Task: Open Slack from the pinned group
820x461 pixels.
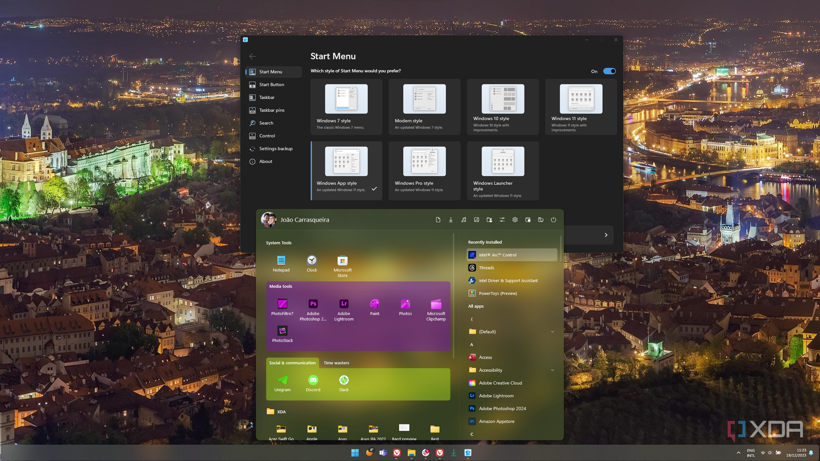Action: coord(344,384)
